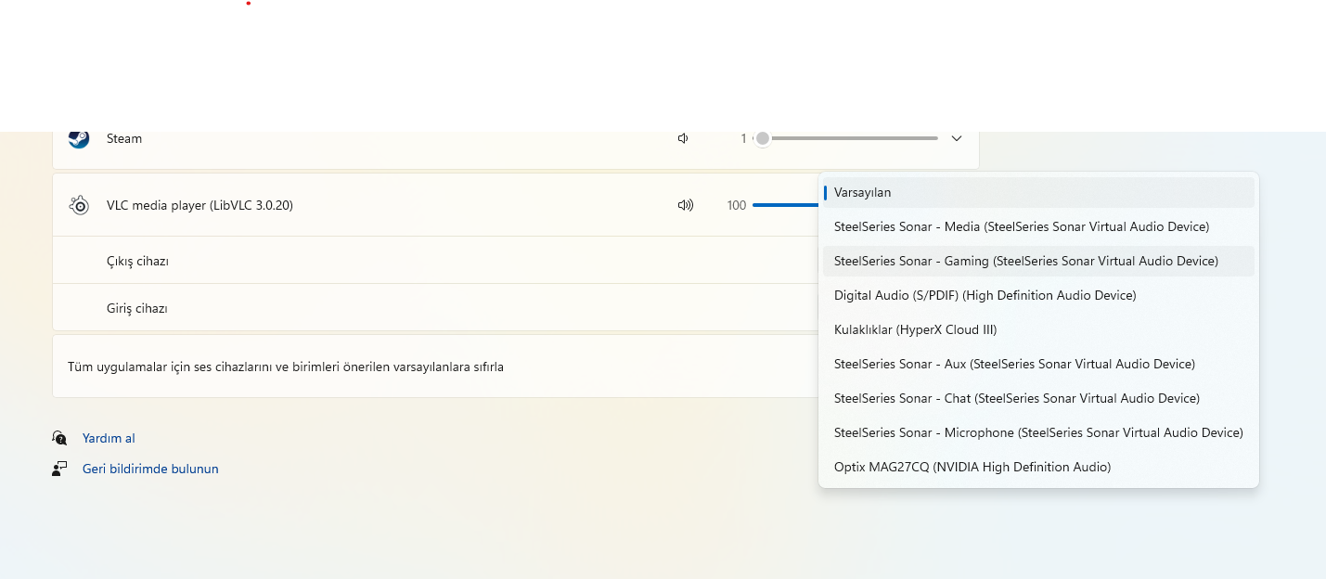
Task: Click the Yardım al help icon
Action: click(x=59, y=438)
